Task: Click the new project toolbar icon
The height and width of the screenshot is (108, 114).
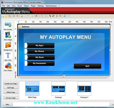Action: [3, 16]
